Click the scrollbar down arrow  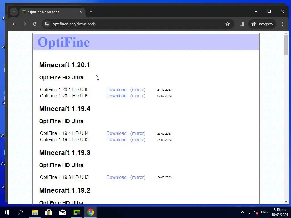[x=286, y=202]
